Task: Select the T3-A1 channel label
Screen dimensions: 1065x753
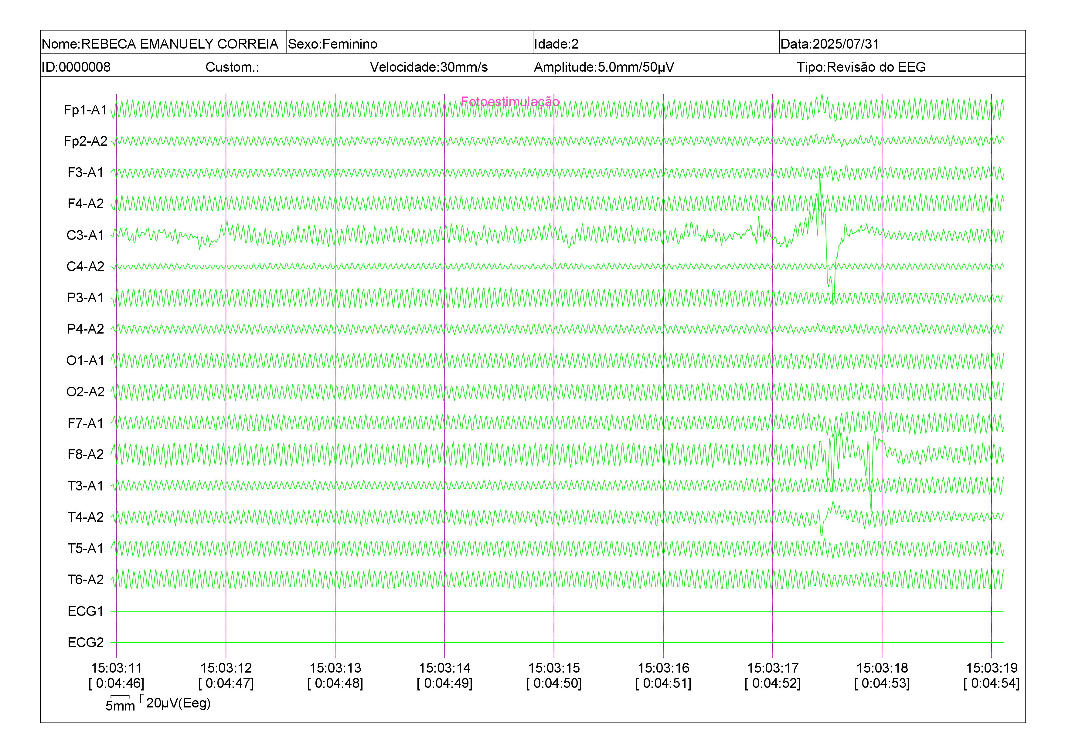Action: [85, 486]
